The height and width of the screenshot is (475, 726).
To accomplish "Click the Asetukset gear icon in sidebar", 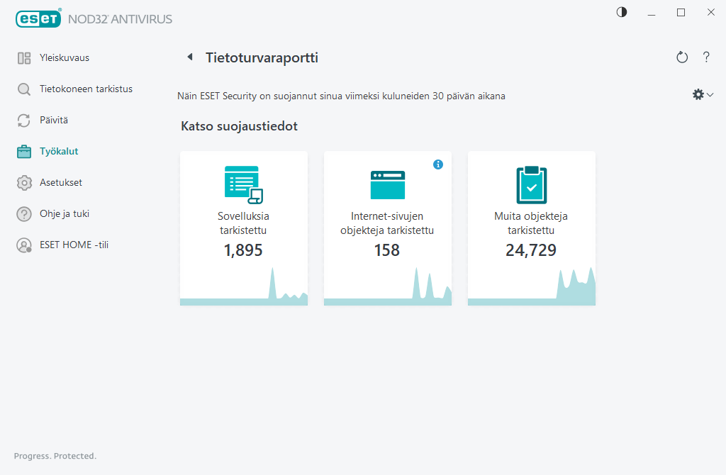I will pos(23,182).
